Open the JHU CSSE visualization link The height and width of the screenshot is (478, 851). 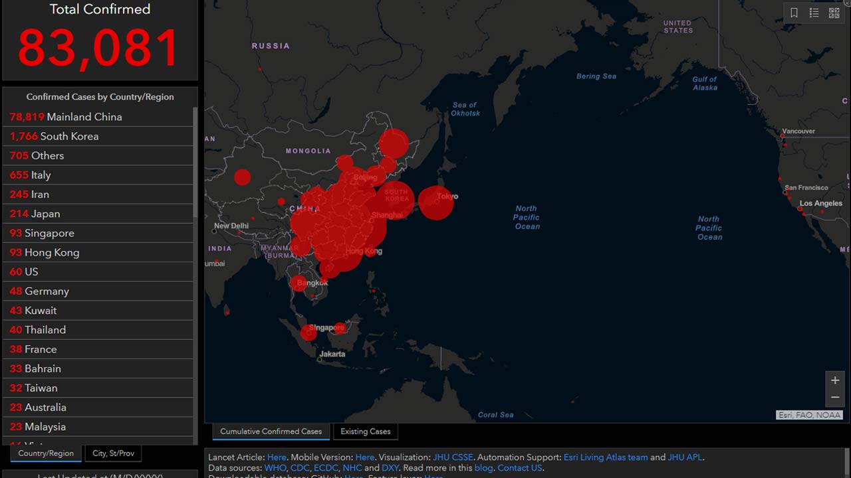(x=453, y=457)
